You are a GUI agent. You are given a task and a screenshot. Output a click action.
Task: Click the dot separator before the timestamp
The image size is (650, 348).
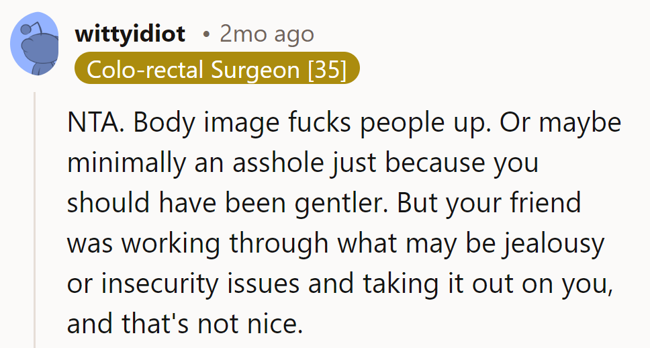(x=207, y=34)
